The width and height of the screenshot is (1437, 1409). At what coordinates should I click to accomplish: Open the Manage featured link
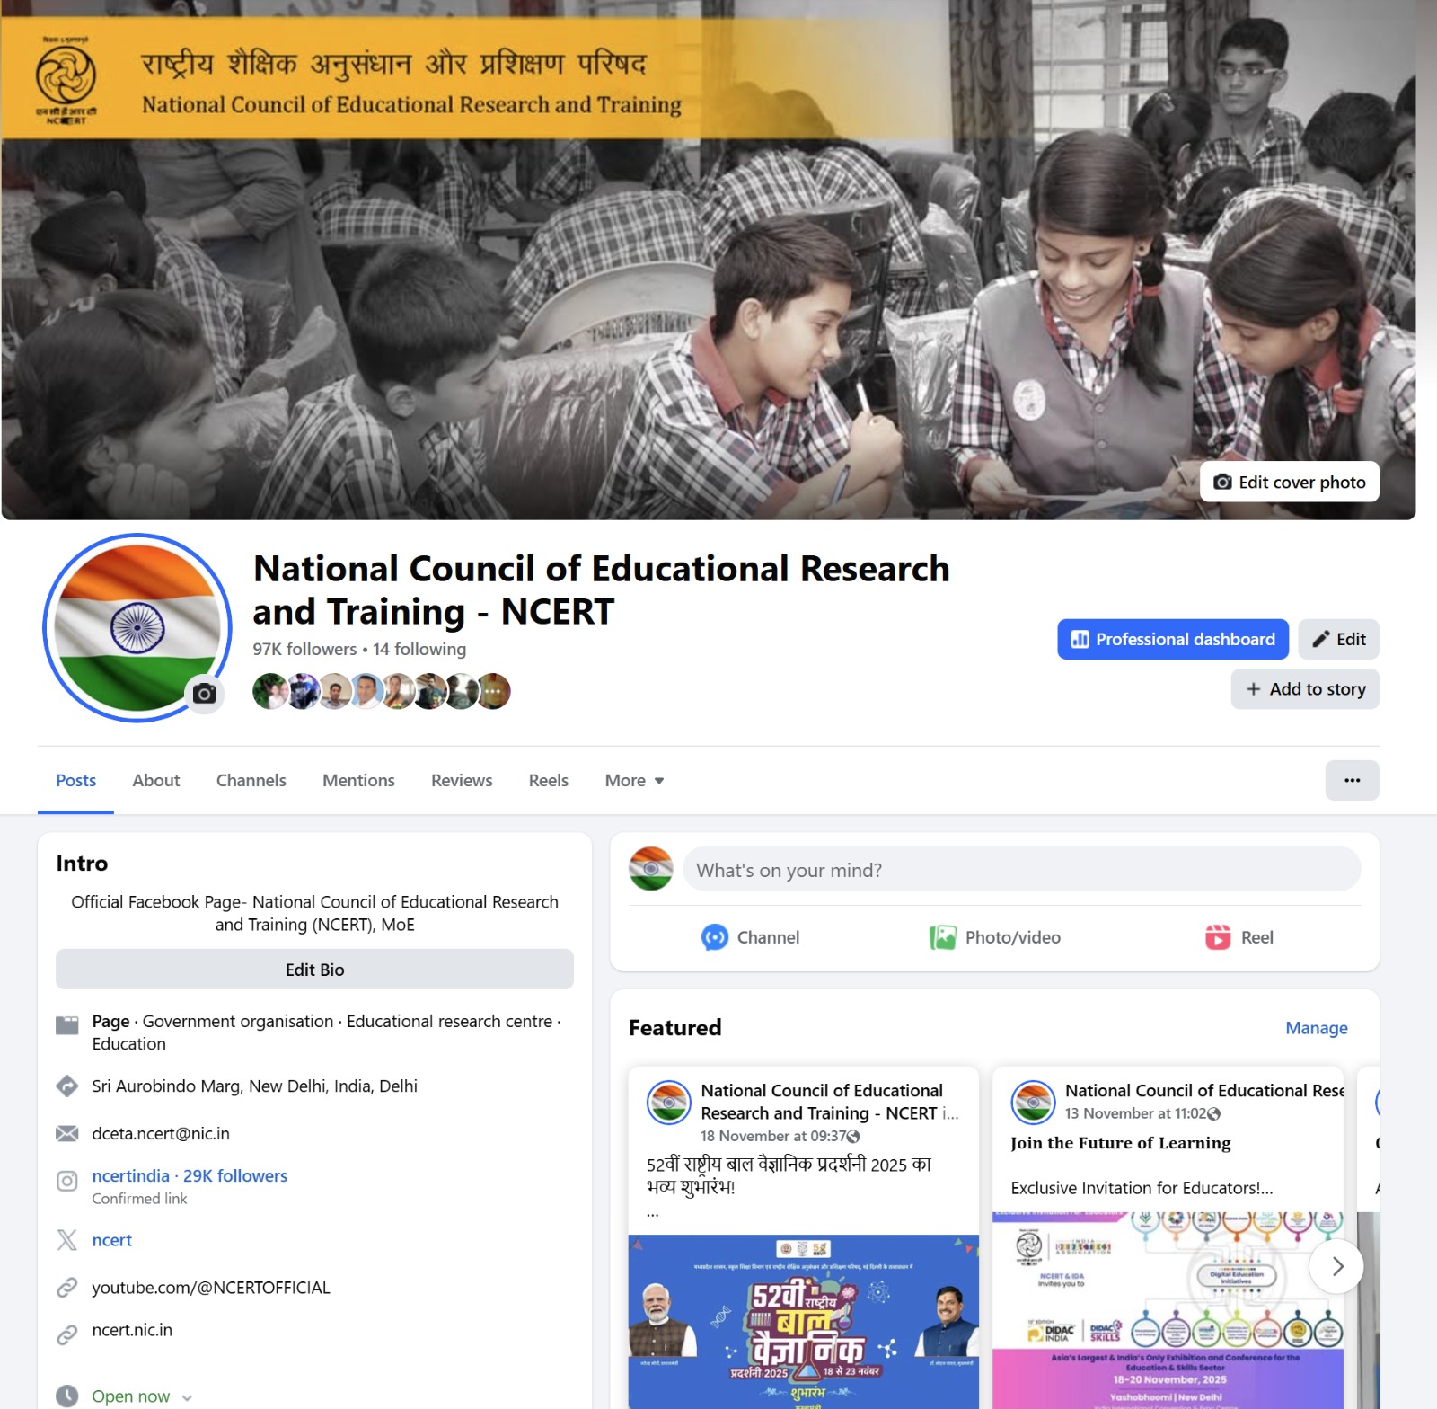point(1316,1027)
